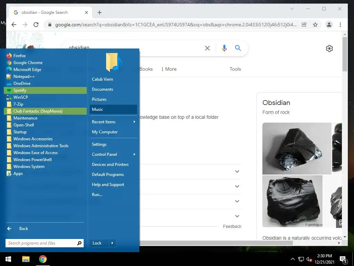The image size is (354, 266).
Task: Expand the Club Fantastic (StepMania) folder
Action: coord(45,111)
